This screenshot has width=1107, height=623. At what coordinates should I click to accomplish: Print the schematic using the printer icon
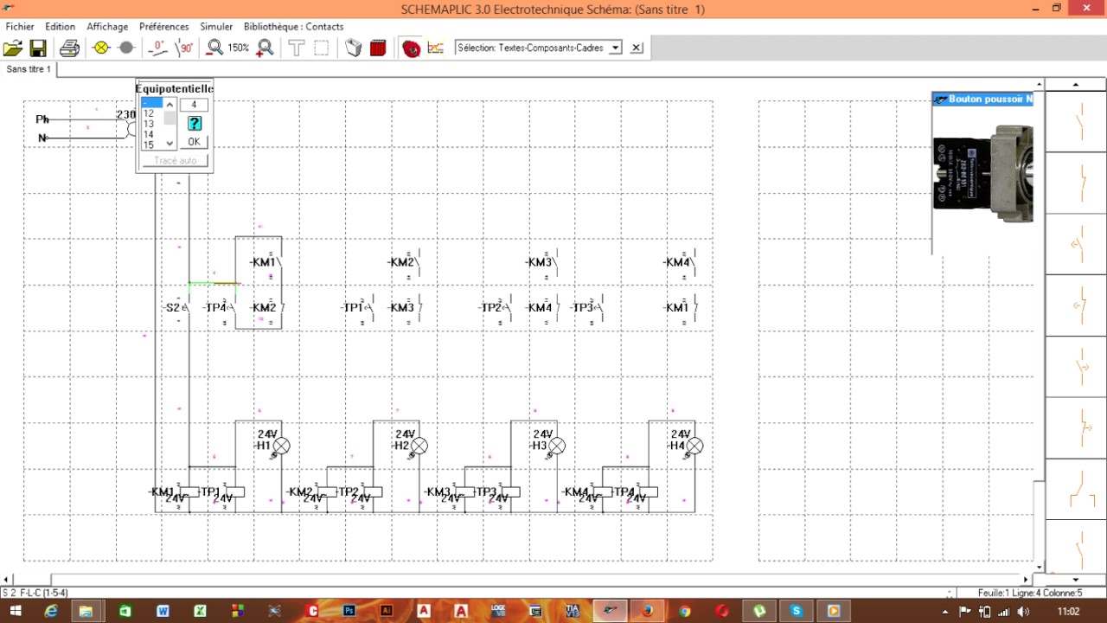tap(69, 48)
